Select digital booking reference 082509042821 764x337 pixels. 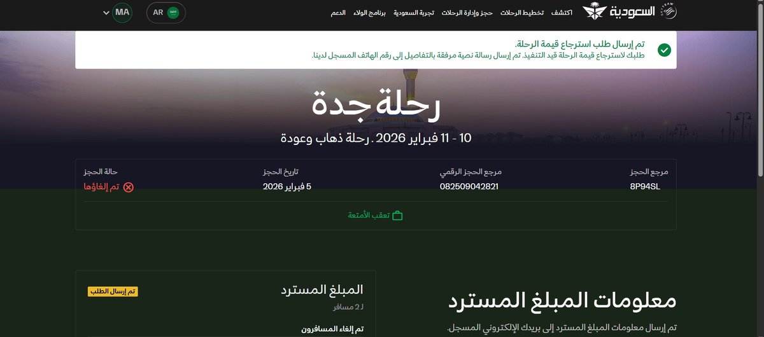click(469, 186)
